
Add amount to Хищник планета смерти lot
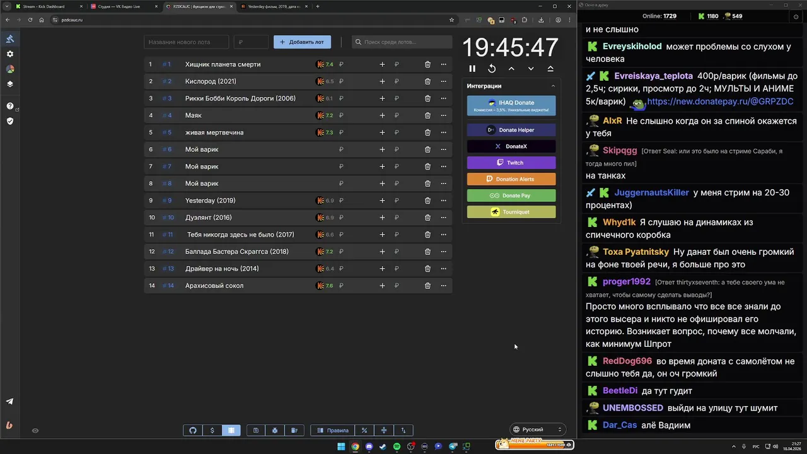click(x=382, y=64)
